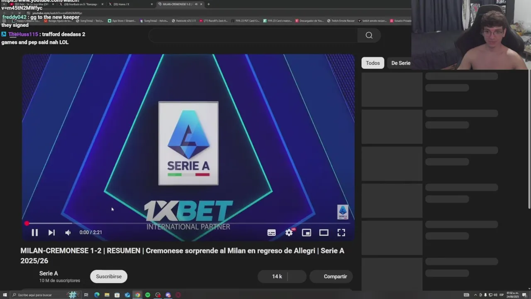The width and height of the screenshot is (531, 299).
Task: Open the App Store / Streaml... bookmark
Action: point(121,21)
